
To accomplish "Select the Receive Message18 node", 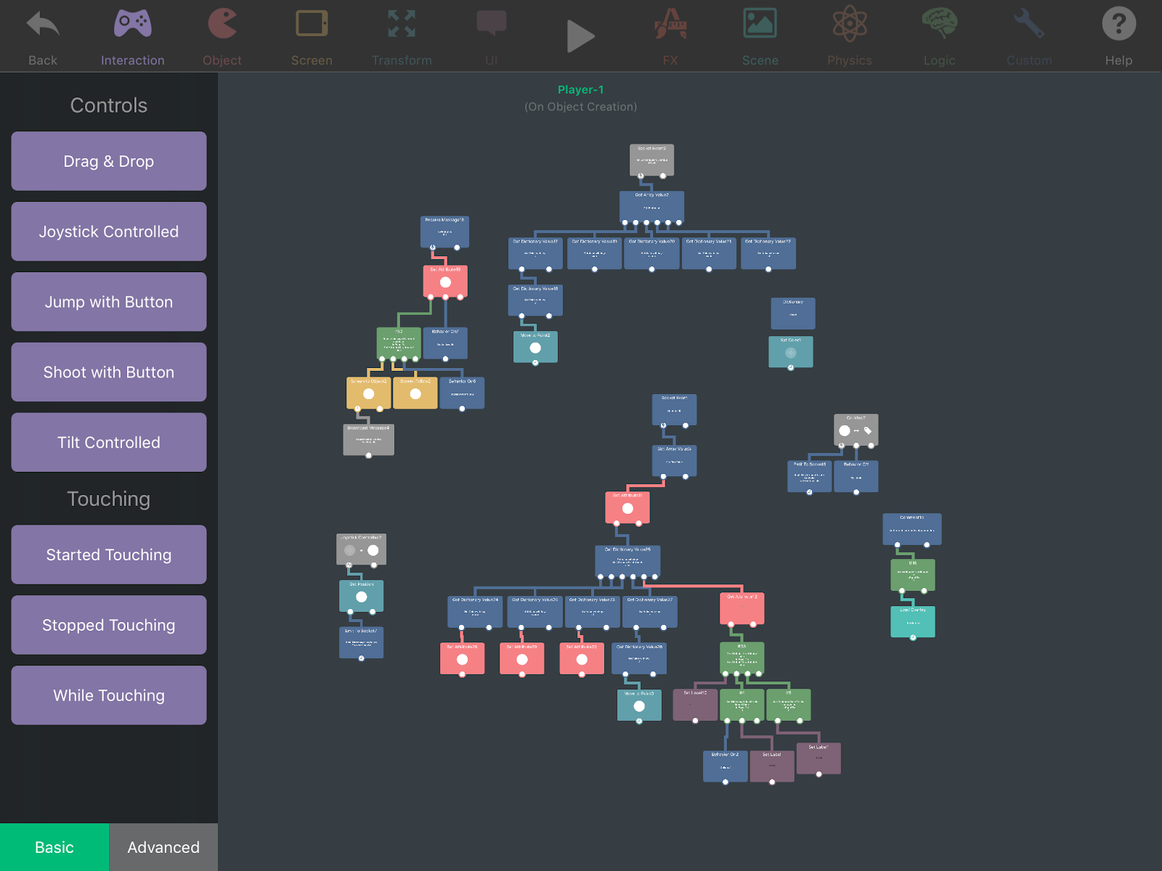I will pos(444,232).
